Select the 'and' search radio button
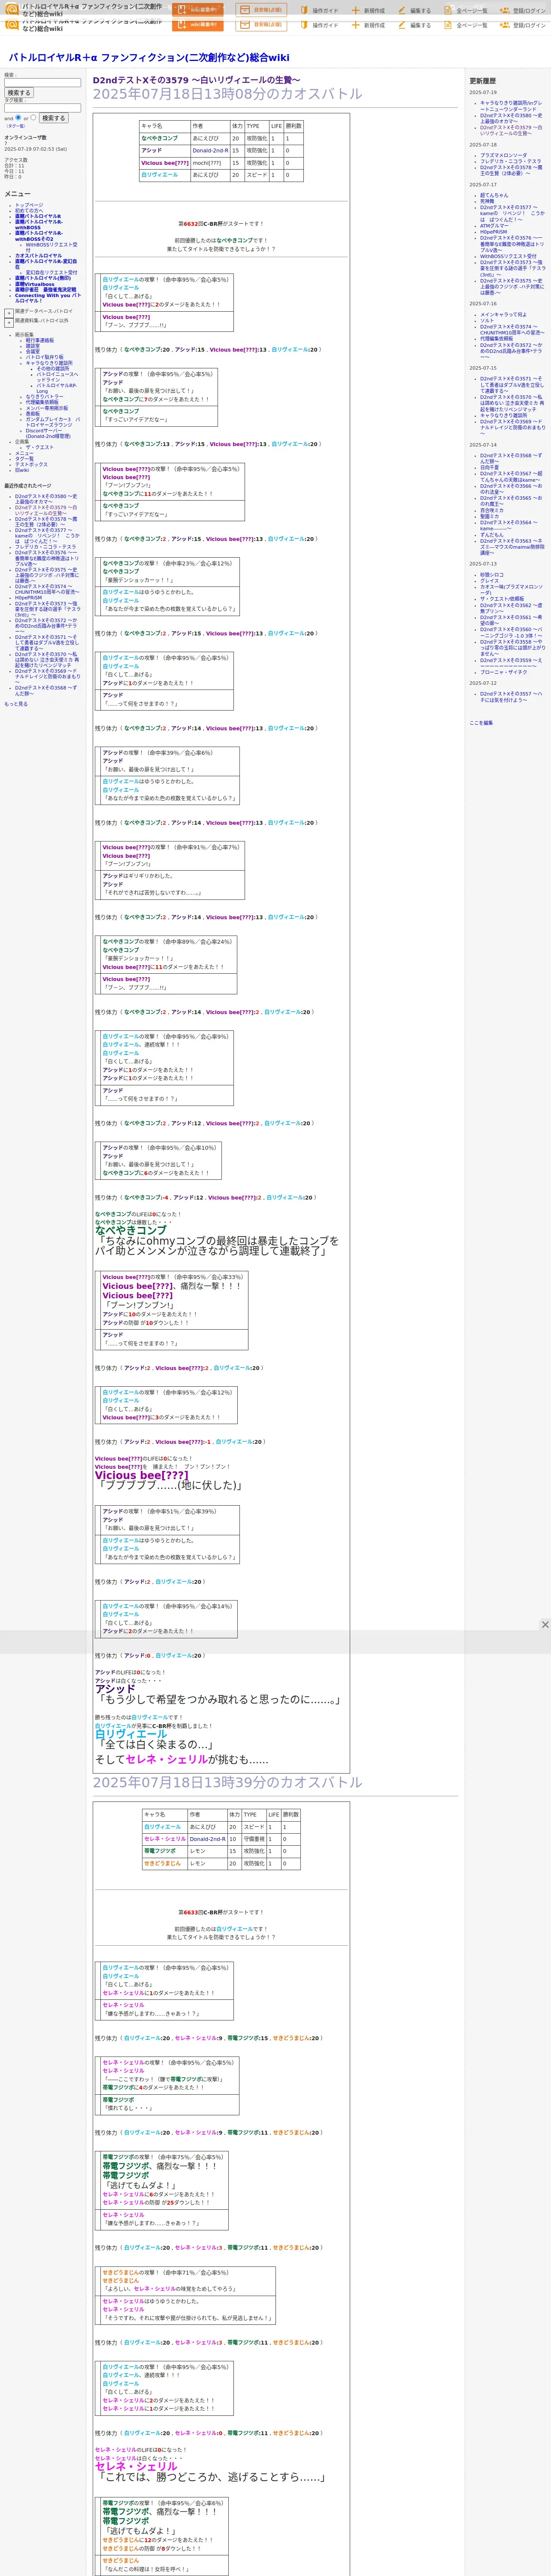This screenshot has height=2576, width=551. point(19,117)
